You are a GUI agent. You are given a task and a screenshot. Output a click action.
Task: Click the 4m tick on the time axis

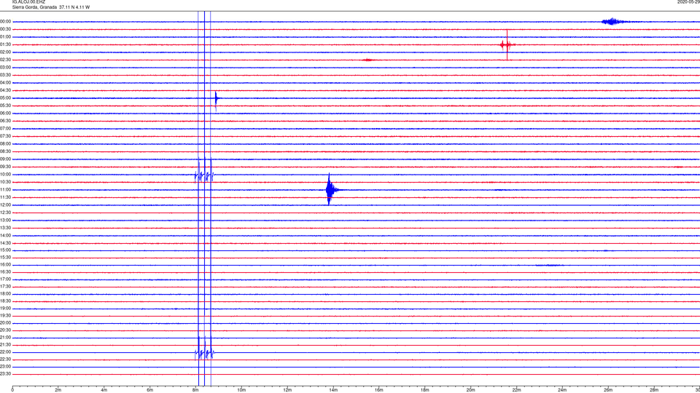[104, 390]
